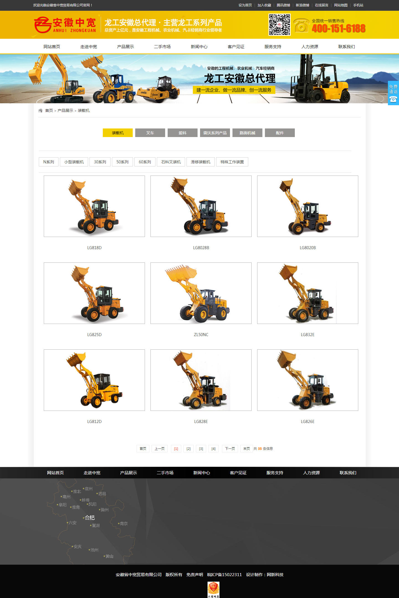The image size is (399, 598).
Task: Select 人力资源 in main navigation
Action: tap(310, 47)
